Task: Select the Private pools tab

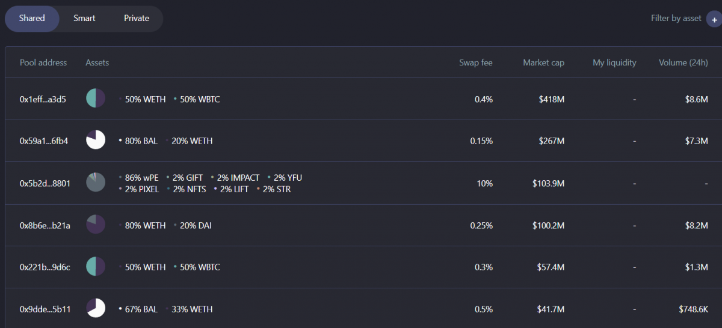Action: [x=137, y=19]
